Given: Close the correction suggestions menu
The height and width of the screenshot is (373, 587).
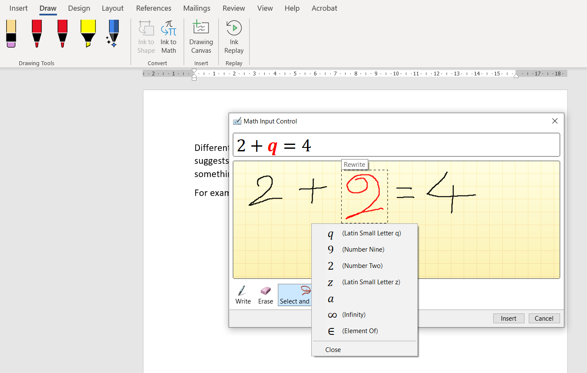Looking at the screenshot, I should (333, 349).
